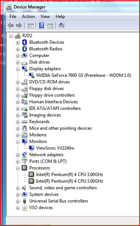
Task: Select the R2D2 computer icon
Action: (18, 36)
